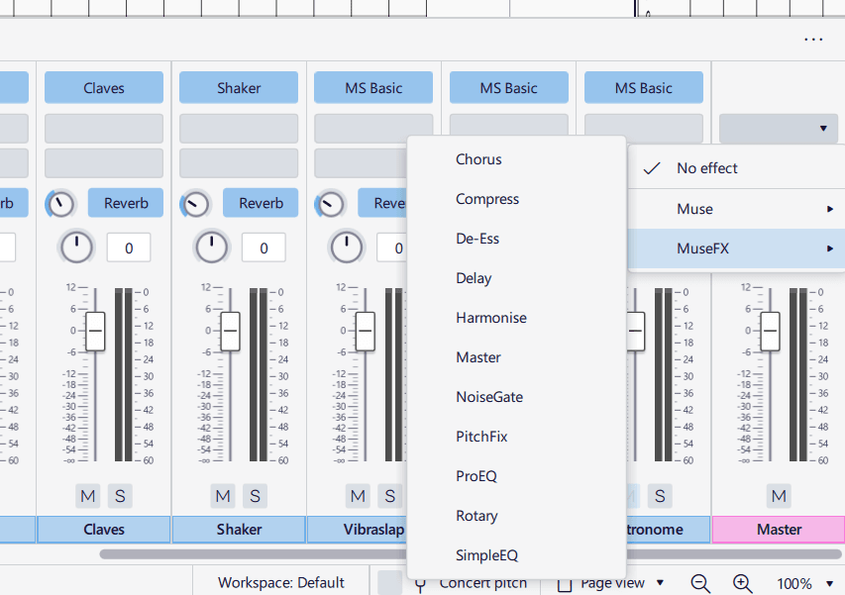
Task: Select Chorus effect from MuseFX submenu
Action: (x=516, y=159)
